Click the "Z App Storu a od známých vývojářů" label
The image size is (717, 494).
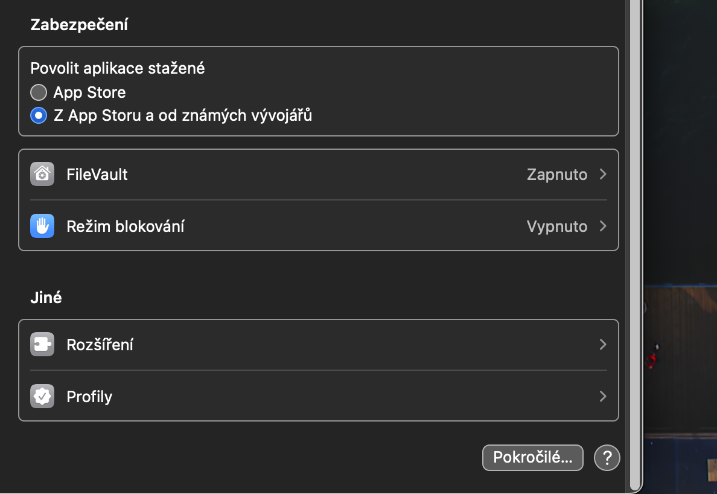coord(182,115)
